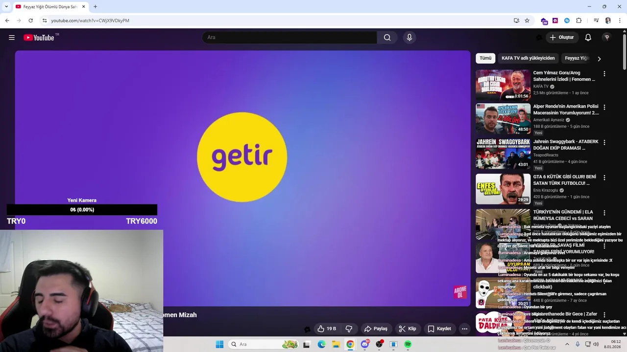This screenshot has height=352, width=627.
Task: Open options for Alper Rende video
Action: [x=604, y=107]
